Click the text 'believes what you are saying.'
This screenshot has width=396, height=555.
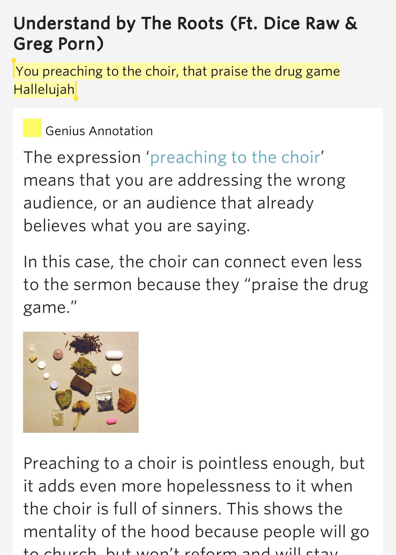tap(137, 226)
